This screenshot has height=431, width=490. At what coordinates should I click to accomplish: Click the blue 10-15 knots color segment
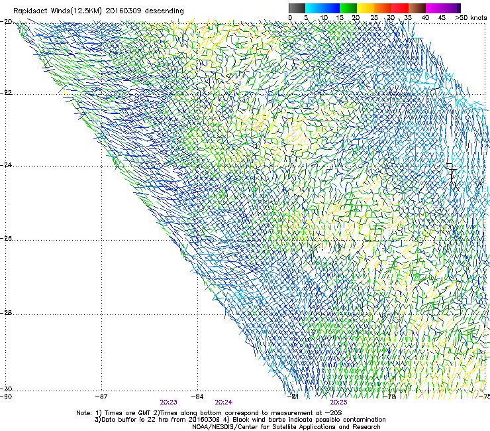coord(331,8)
